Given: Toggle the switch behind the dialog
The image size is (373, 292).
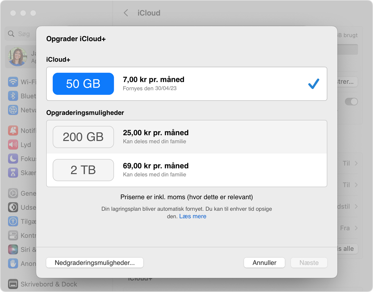Looking at the screenshot, I should pos(352,102).
